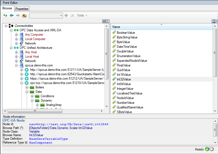Click the green status indicator near Ready
This screenshot has width=218, height=154.
coord(207,149)
